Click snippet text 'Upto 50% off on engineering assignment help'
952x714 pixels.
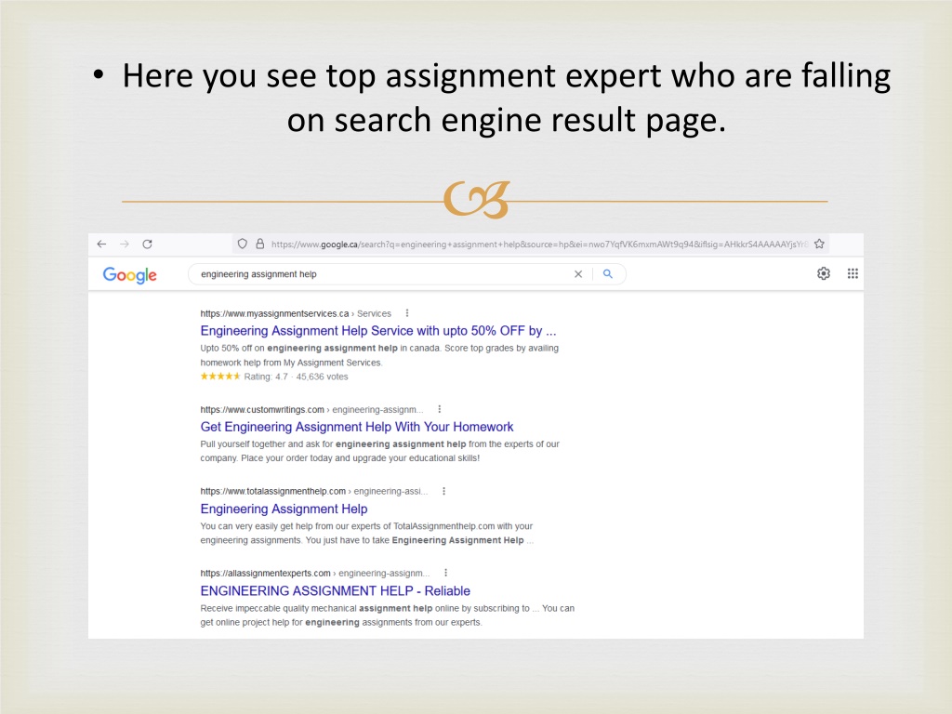coord(298,349)
